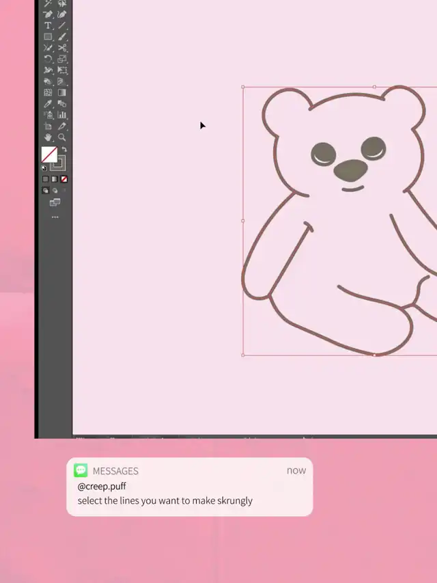Open Edit Toolbar three-dots button
This screenshot has width=437, height=583.
click(x=55, y=217)
